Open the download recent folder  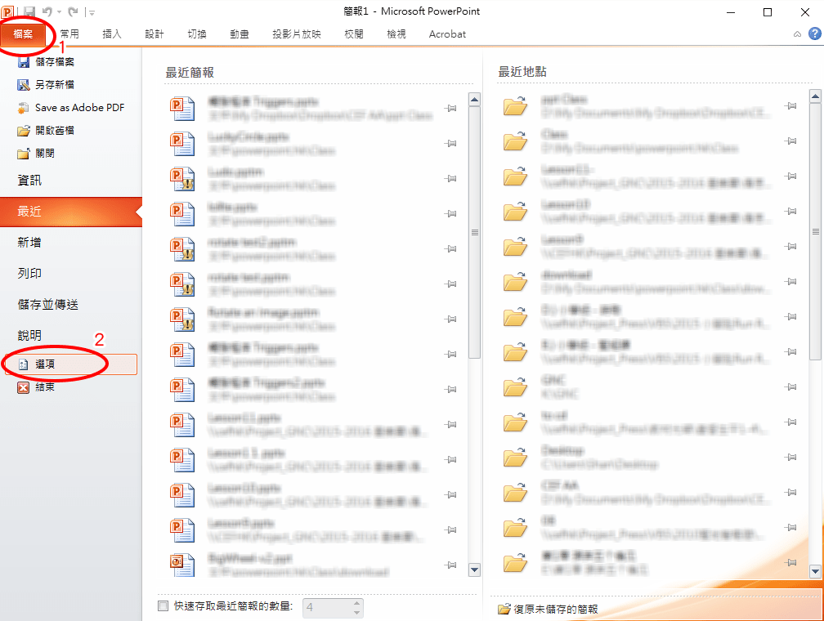click(649, 282)
